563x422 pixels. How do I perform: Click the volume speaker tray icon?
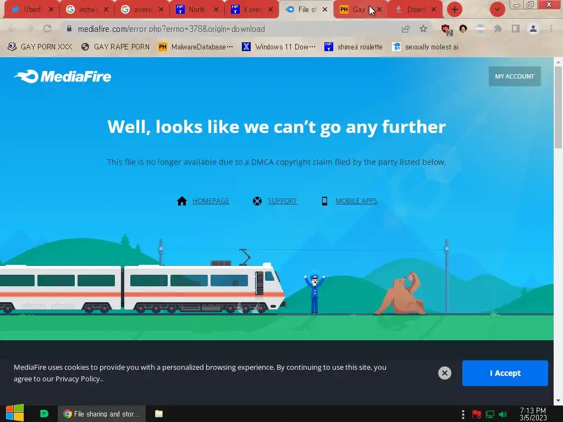pyautogui.click(x=503, y=414)
